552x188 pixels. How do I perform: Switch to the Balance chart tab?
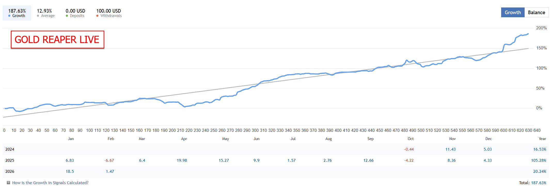click(x=536, y=12)
